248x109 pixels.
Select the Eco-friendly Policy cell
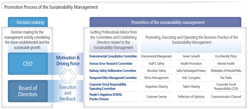click(x=226, y=56)
